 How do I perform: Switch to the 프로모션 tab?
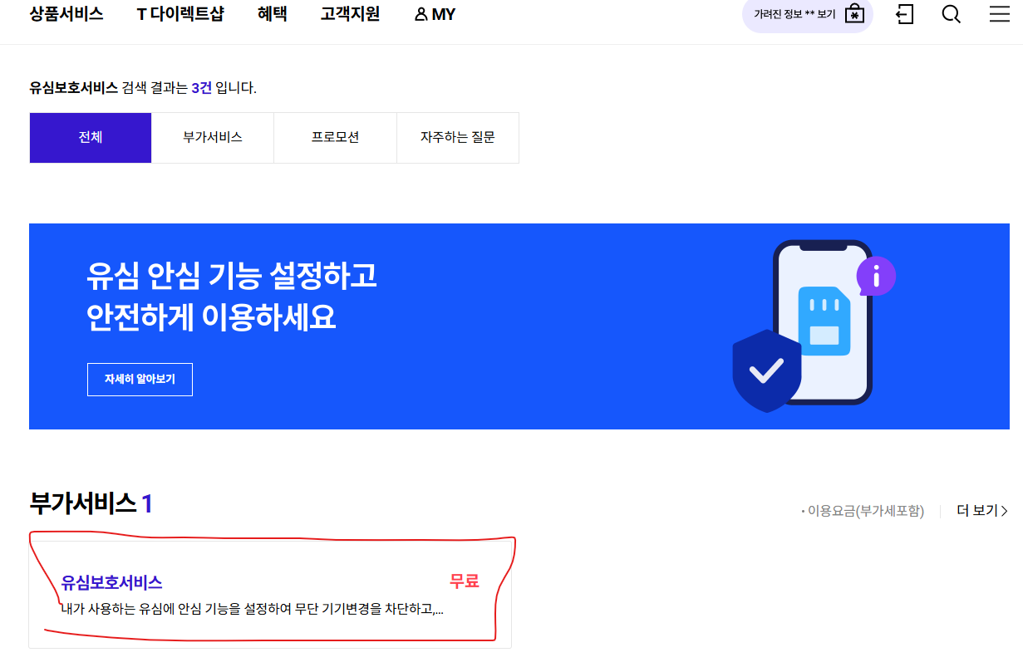334,137
